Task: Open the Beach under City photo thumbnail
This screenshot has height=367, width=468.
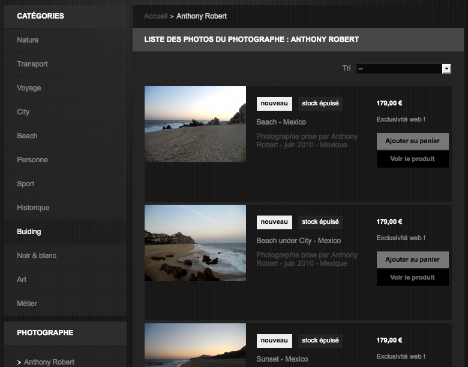Action: [x=195, y=243]
